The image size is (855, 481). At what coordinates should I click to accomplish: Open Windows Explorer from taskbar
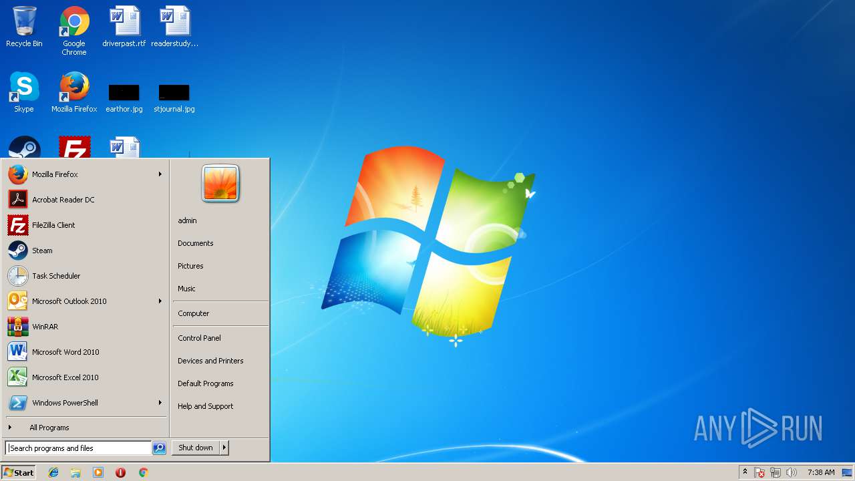click(x=75, y=472)
